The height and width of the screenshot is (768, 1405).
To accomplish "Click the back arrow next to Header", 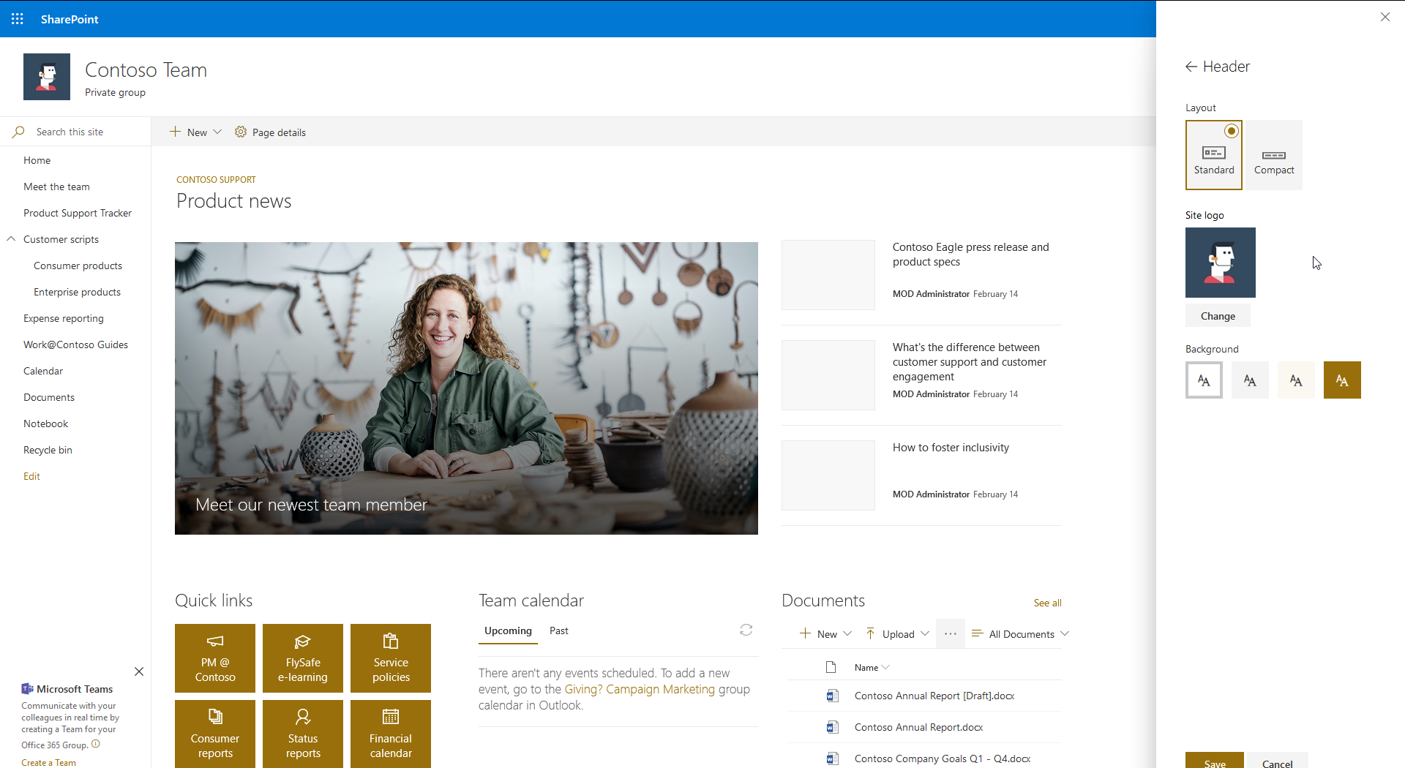I will tap(1191, 67).
